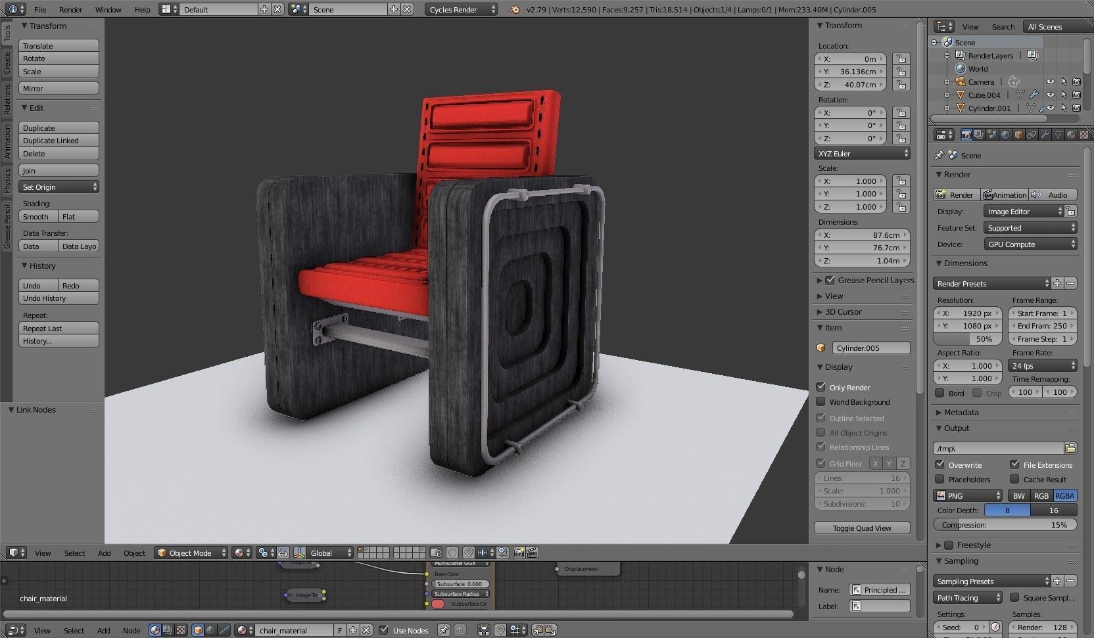
Task: Click the outliner editor type icon
Action: click(944, 26)
